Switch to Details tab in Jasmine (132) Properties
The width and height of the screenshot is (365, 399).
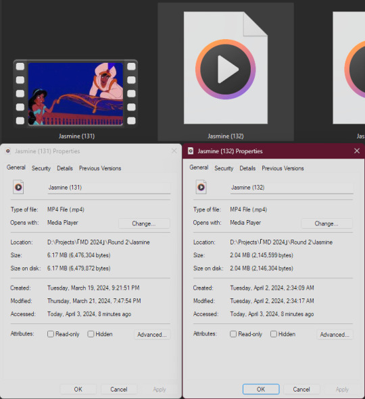pyautogui.click(x=247, y=168)
